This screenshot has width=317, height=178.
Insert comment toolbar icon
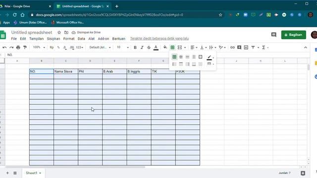point(239,47)
